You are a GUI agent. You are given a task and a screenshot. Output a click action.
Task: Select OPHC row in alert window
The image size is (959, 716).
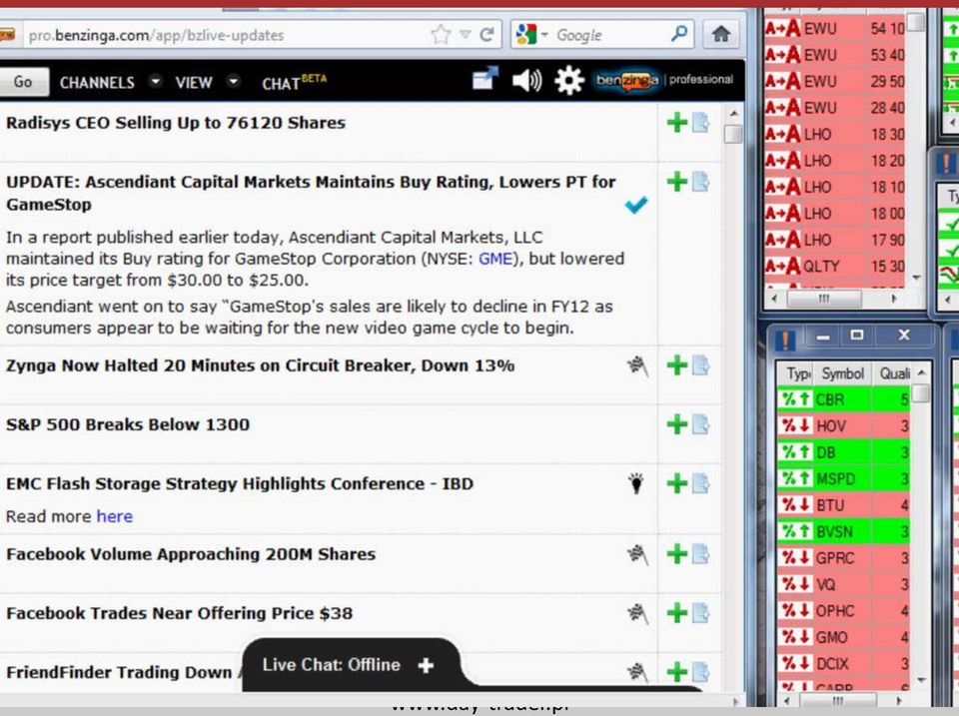point(843,611)
